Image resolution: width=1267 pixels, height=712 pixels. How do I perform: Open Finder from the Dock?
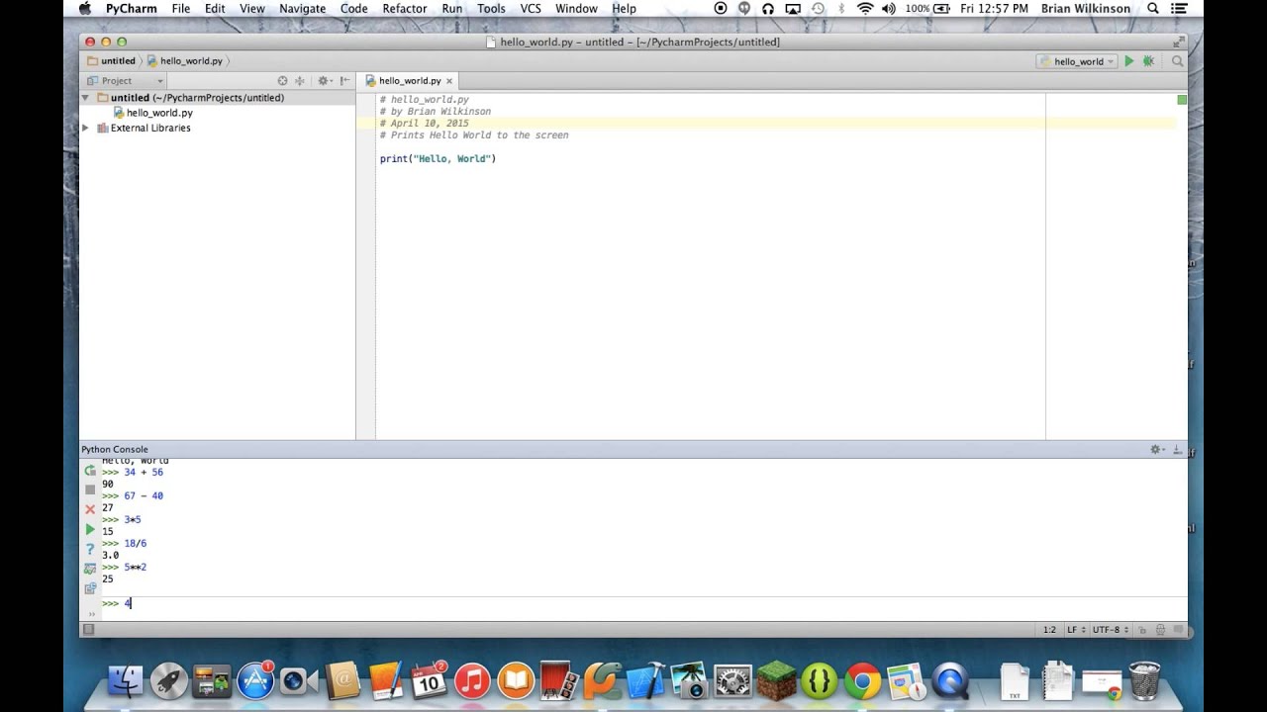point(126,680)
